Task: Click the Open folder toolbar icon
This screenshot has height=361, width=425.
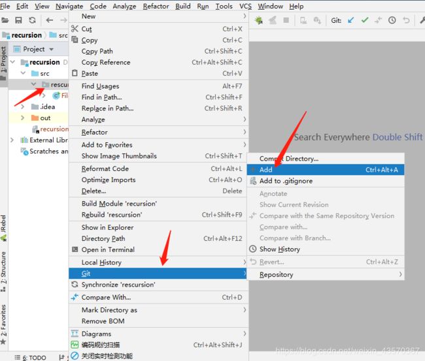Action: [5, 20]
